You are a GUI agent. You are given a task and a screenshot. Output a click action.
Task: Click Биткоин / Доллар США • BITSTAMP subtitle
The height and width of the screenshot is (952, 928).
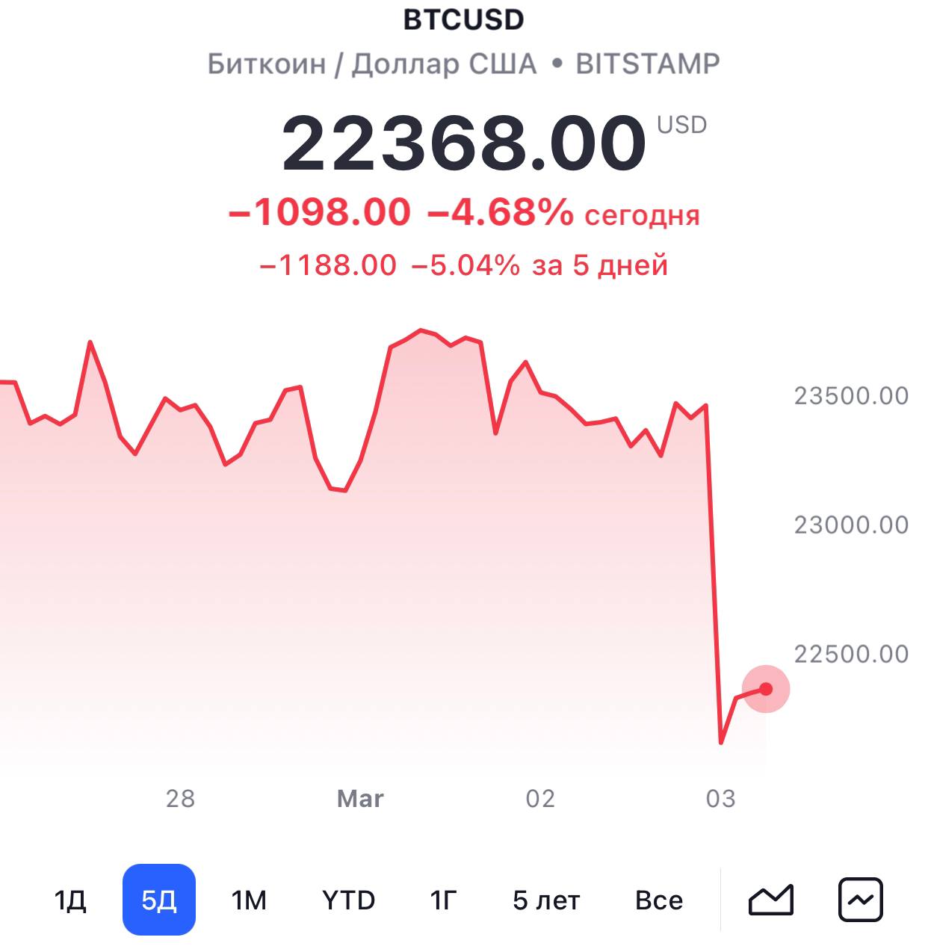point(463,64)
